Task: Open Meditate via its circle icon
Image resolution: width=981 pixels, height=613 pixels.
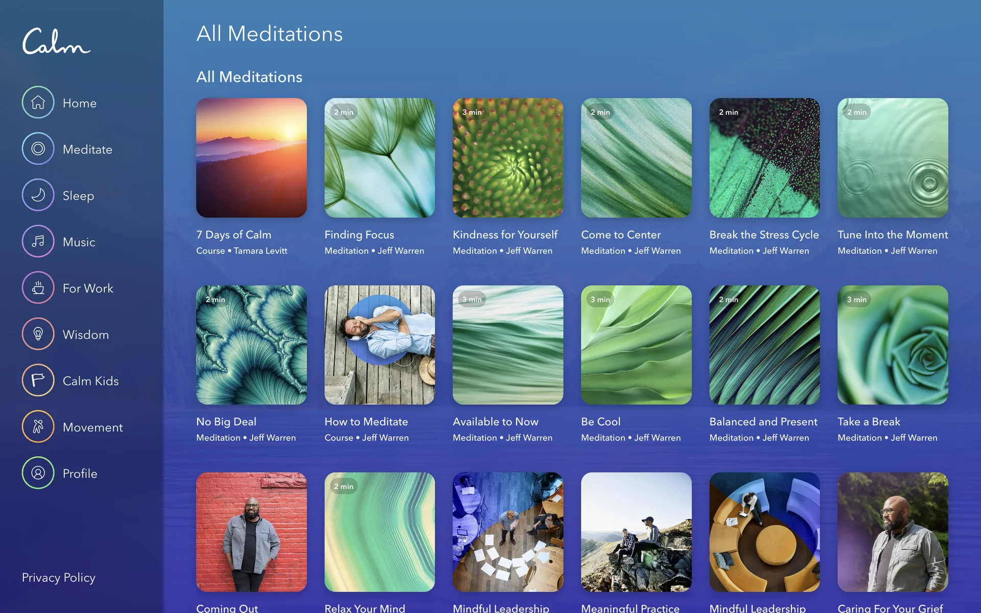Action: pos(38,149)
